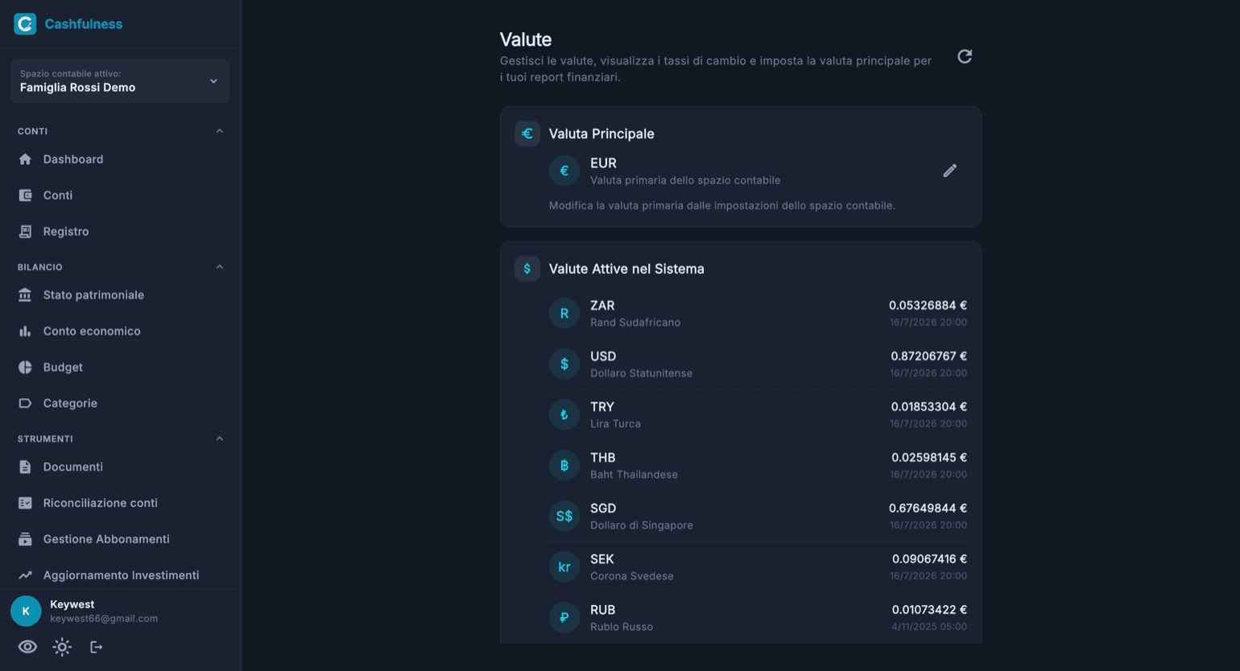Viewport: 1240px width, 671px height.
Task: Collapse the CONTI sidebar section
Action: coord(220,131)
